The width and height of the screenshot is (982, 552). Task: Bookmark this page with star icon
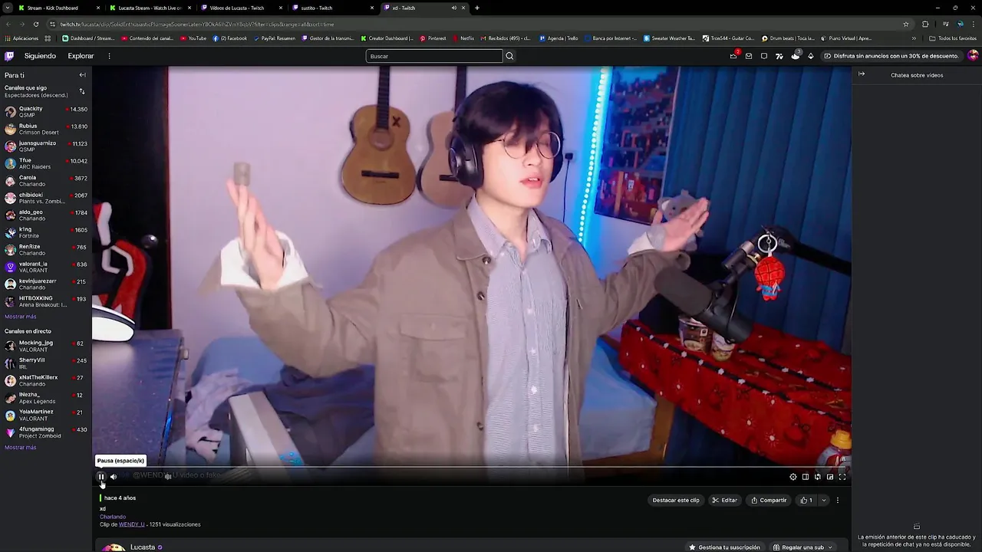coord(906,24)
